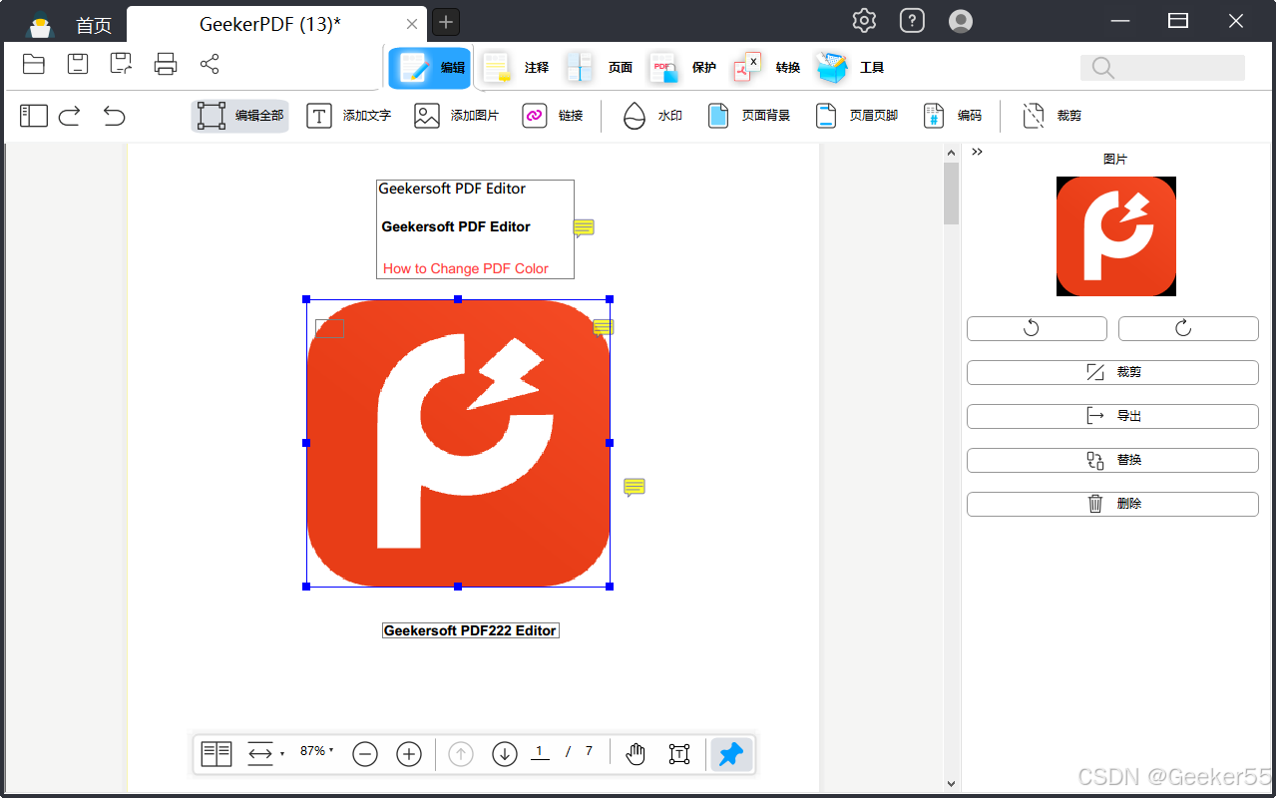Open the 页眉页脚 tool
Image resolution: width=1276 pixels, height=798 pixels.
point(856,116)
